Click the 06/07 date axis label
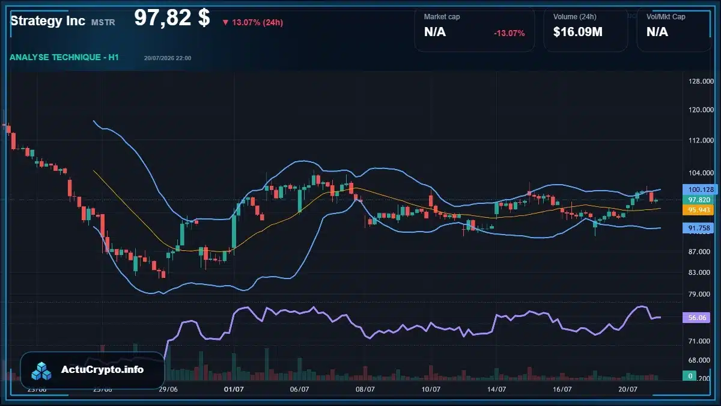 pyautogui.click(x=299, y=390)
